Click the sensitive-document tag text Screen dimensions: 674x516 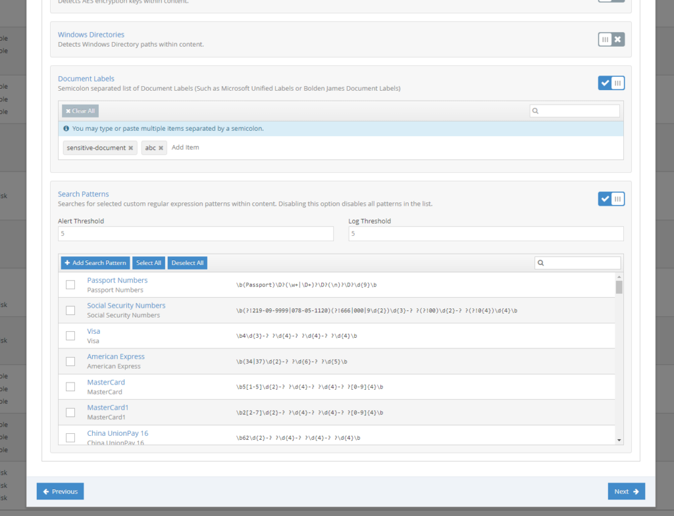pyautogui.click(x=96, y=148)
